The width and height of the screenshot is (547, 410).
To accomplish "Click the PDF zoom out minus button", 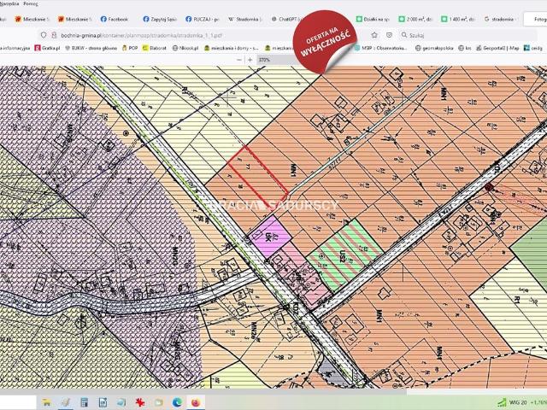I will [238, 61].
